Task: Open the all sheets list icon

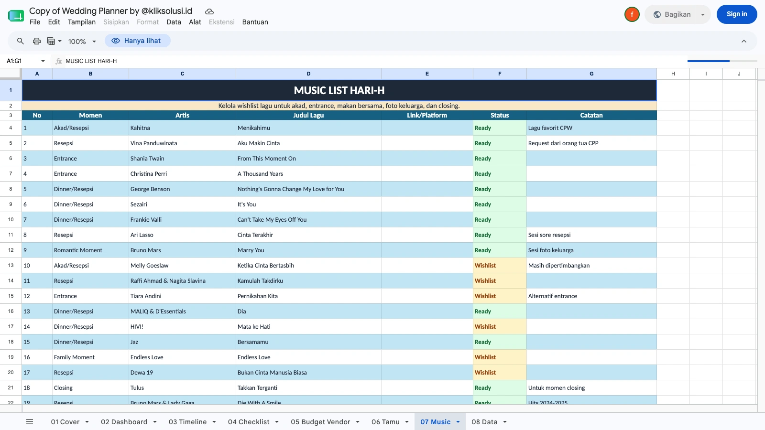Action: pos(30,421)
